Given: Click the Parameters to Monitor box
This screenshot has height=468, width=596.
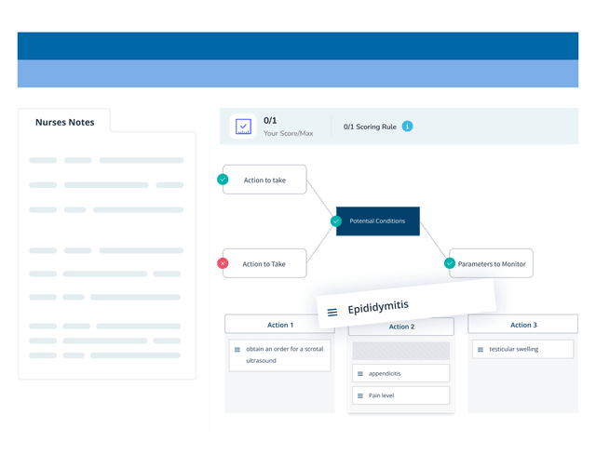Looking at the screenshot, I should [x=494, y=263].
